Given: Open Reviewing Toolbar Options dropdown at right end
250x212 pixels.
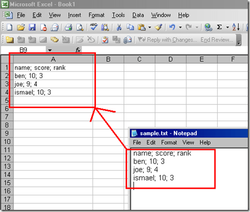Looking at the screenshot, I should point(239,40).
